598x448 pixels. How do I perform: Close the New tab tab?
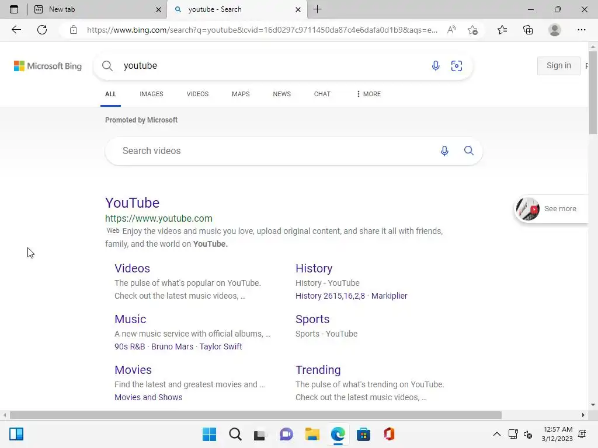159,9
